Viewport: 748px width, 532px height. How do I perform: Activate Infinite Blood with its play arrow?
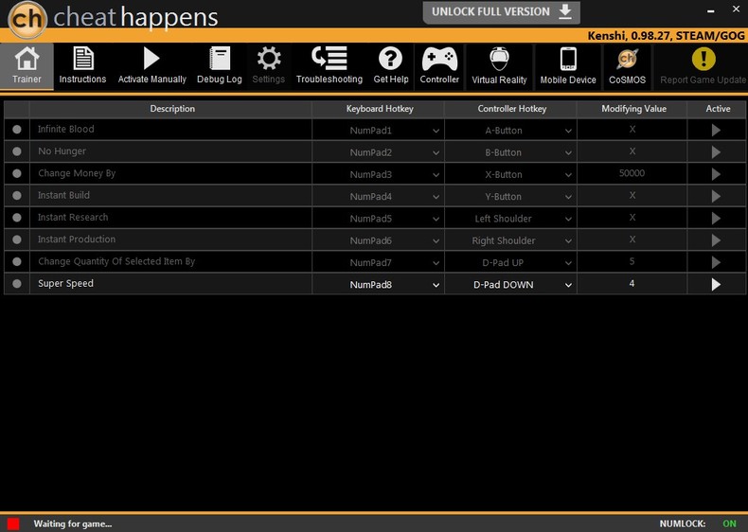[716, 130]
